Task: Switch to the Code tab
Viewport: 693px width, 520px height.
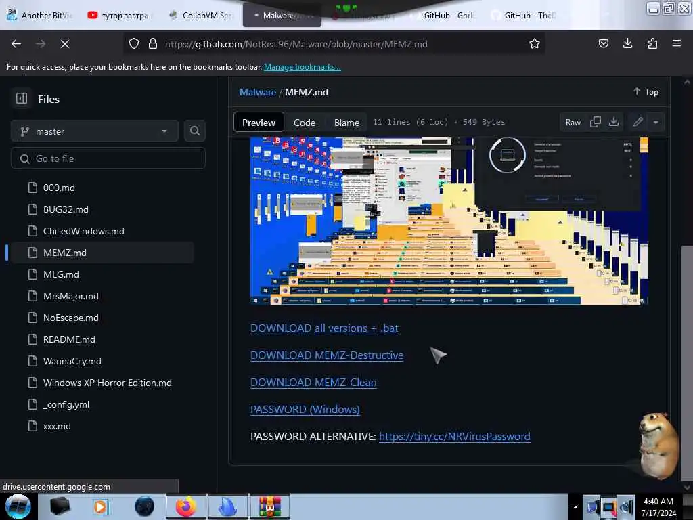Action: click(305, 123)
